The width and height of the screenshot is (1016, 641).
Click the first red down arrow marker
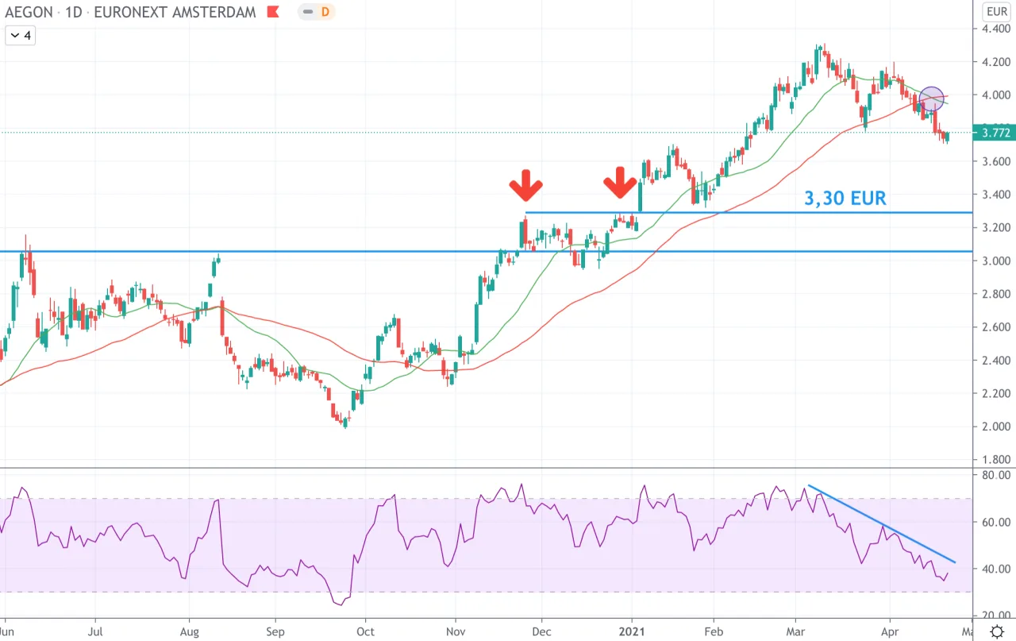pos(525,186)
